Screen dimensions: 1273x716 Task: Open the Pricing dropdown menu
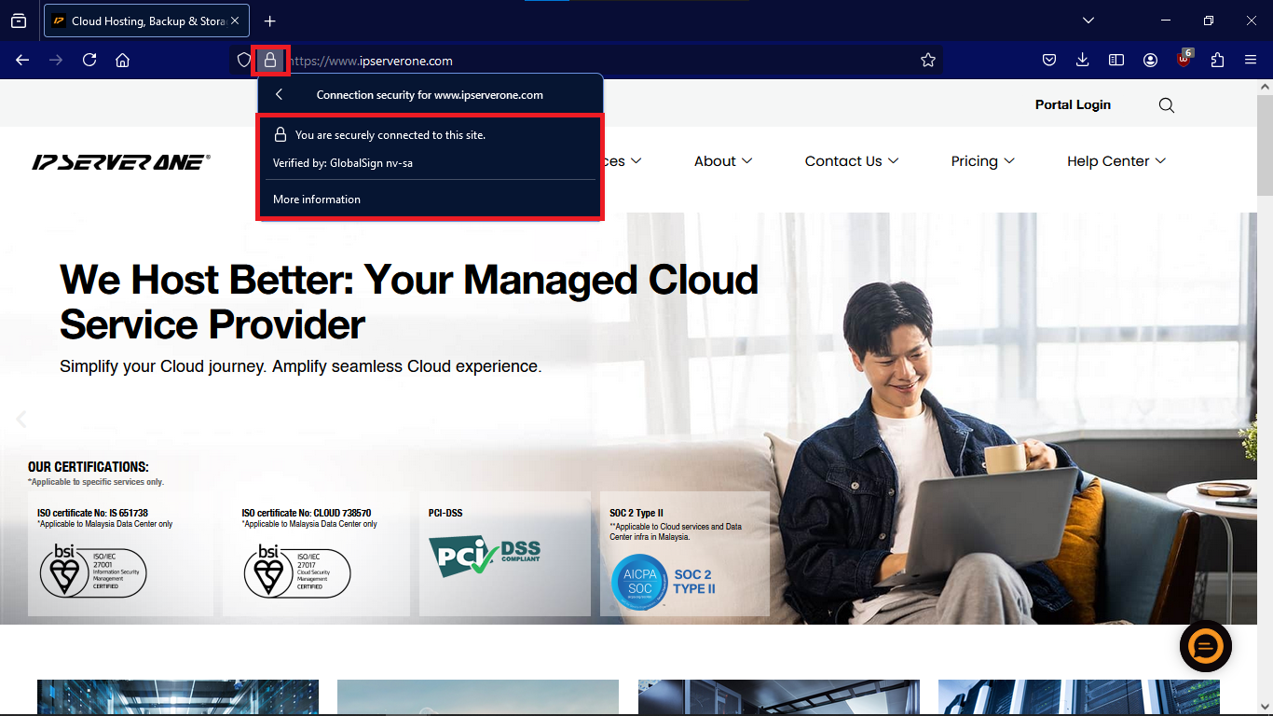(x=982, y=161)
